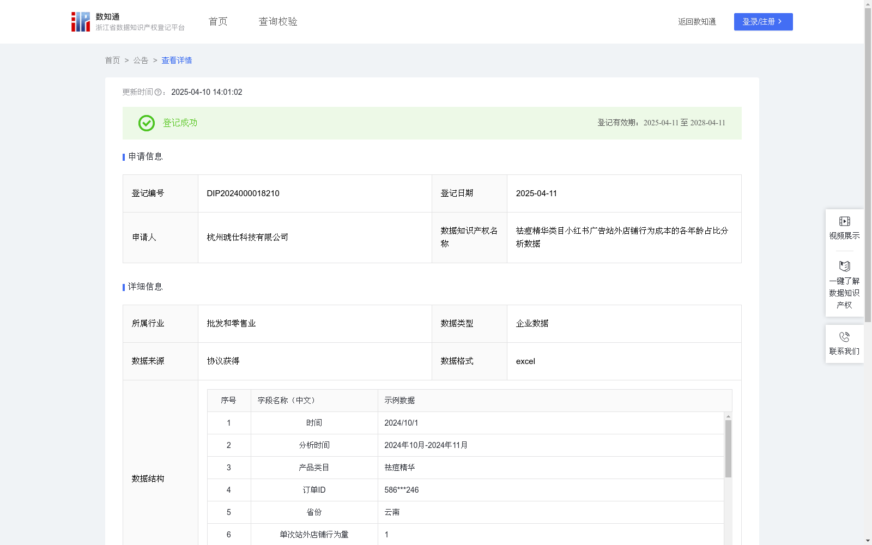Click the 详细信息 section heading
Image resolution: width=872 pixels, height=545 pixels.
coord(145,287)
